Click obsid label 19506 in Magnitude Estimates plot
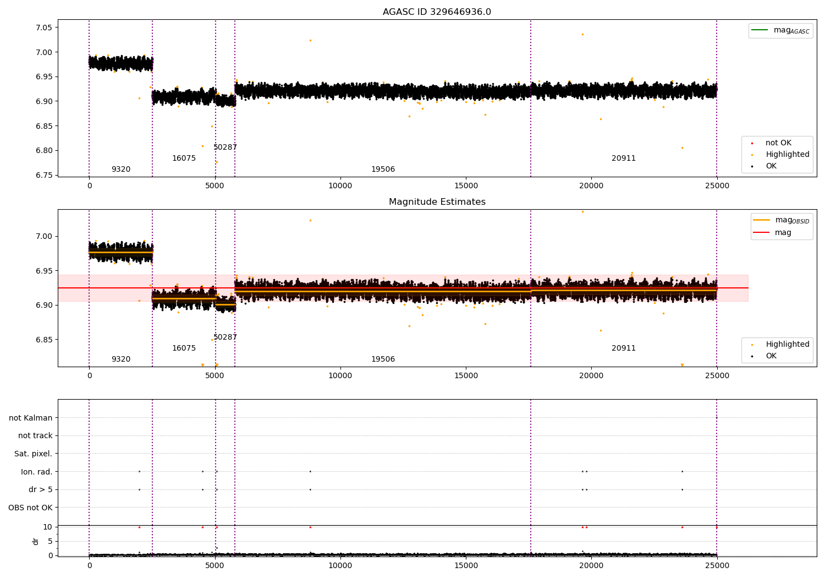The image size is (825, 578). click(x=383, y=359)
